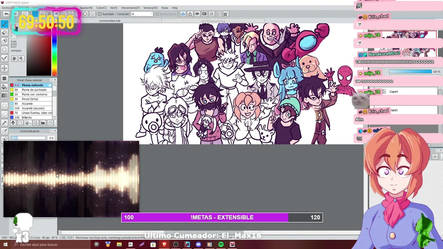This screenshot has height=249, width=443.
Task: Click the brush size value 9.6 field
Action: tap(51, 138)
